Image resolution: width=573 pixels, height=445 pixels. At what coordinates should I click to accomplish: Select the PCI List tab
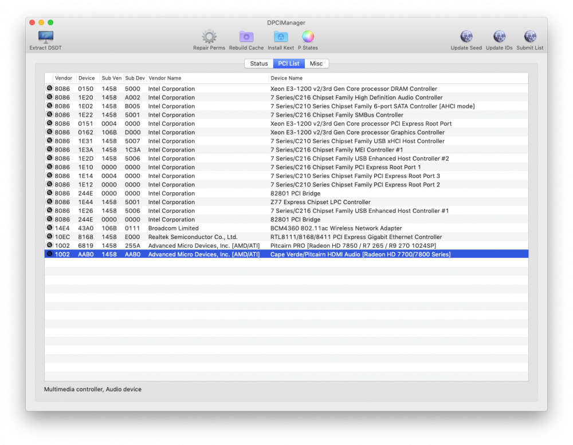pyautogui.click(x=289, y=63)
